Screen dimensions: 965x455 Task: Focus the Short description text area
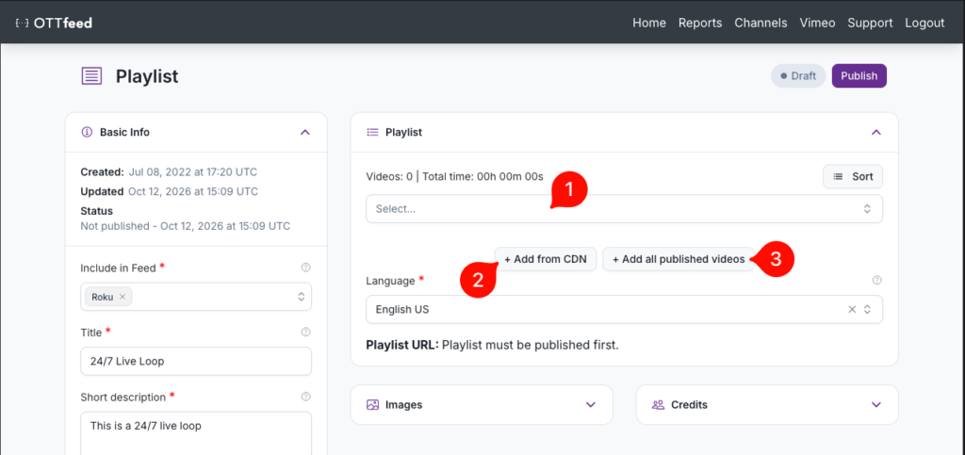pyautogui.click(x=196, y=433)
